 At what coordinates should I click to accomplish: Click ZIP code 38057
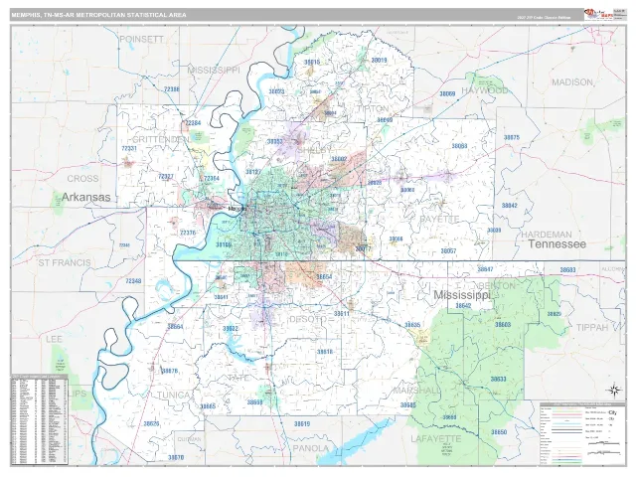[448, 251]
